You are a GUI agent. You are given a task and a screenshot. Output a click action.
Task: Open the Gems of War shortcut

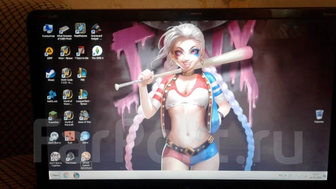85,117
